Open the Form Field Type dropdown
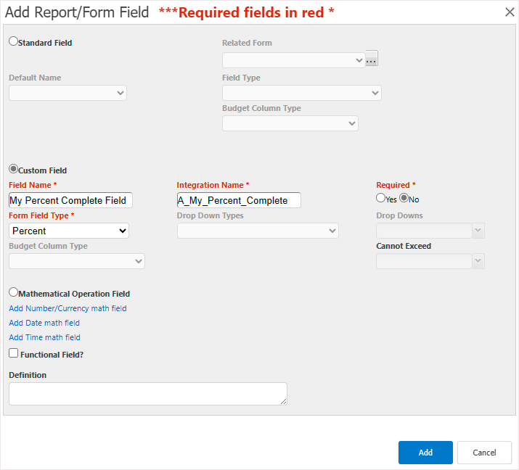This screenshot has height=470, width=519. (x=69, y=231)
